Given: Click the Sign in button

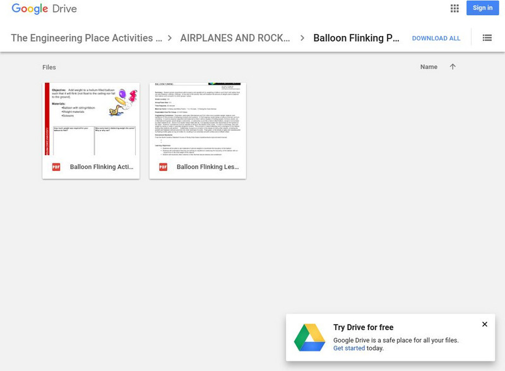Looking at the screenshot, I should click(x=482, y=8).
